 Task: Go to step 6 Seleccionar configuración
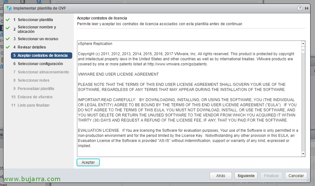38,63
